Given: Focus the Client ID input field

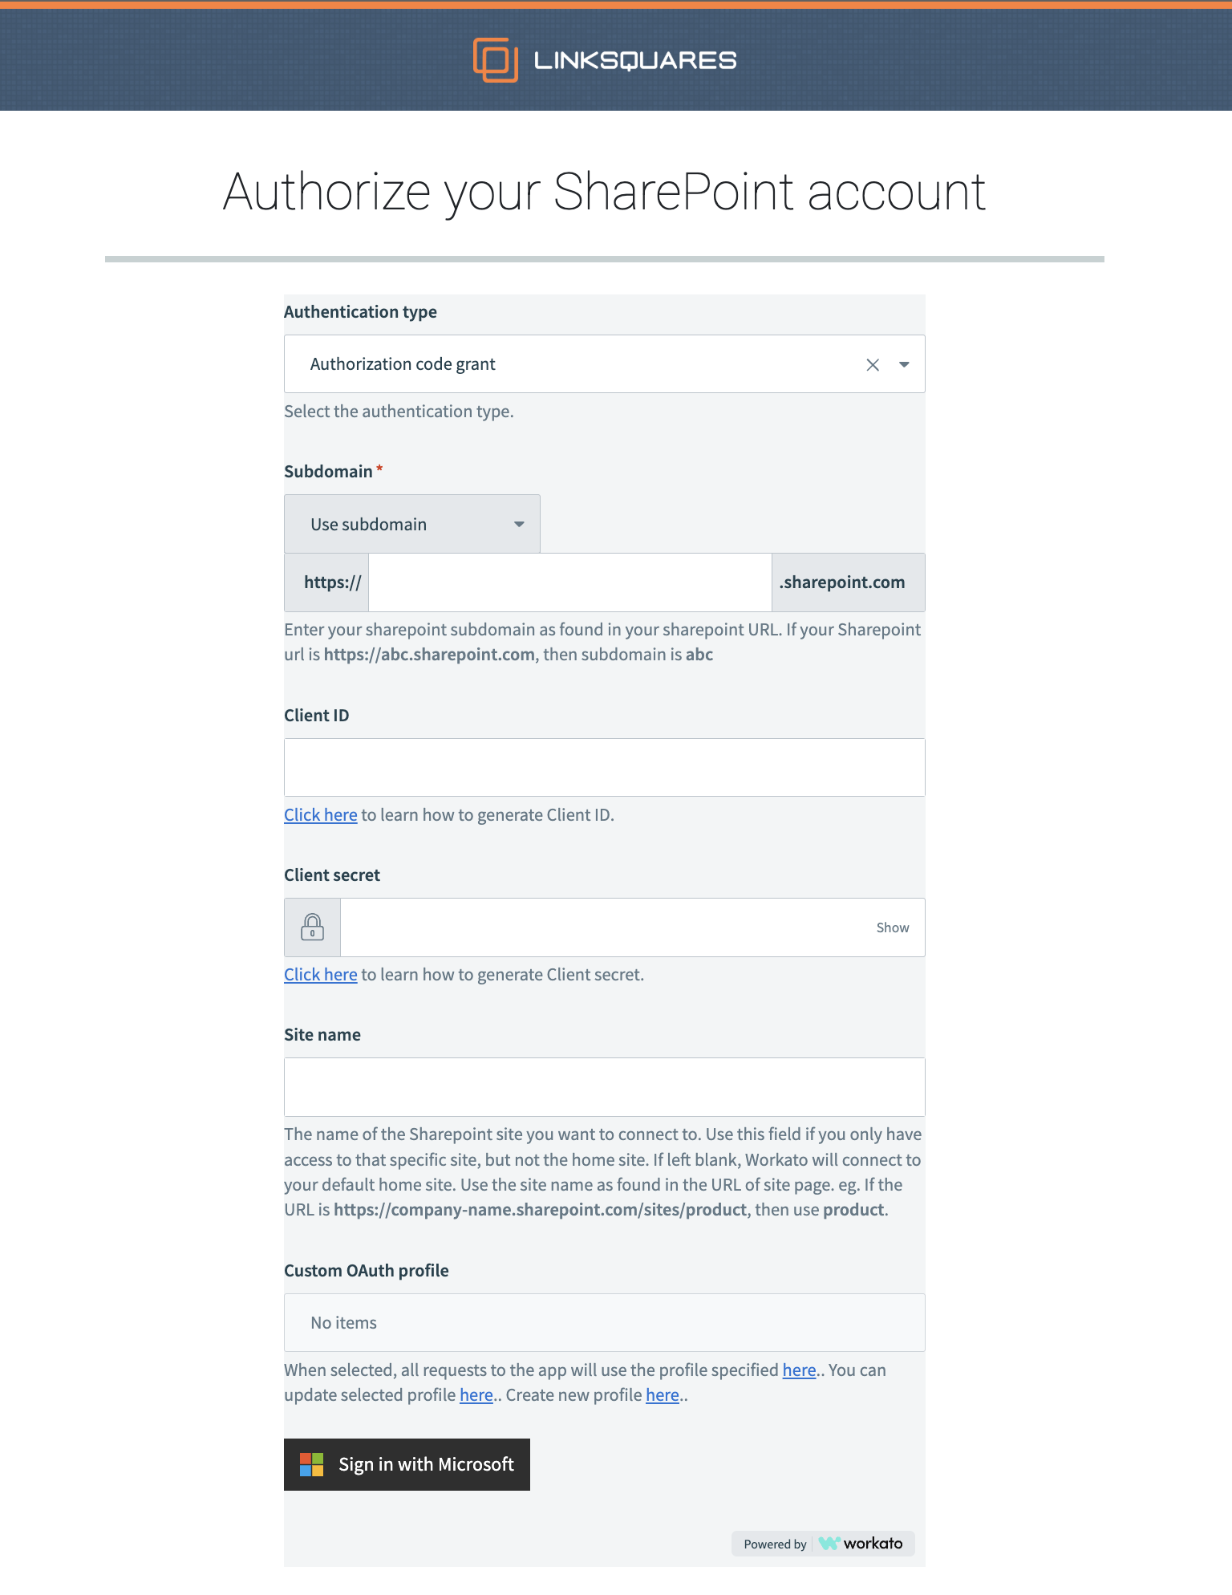Looking at the screenshot, I should click(604, 768).
